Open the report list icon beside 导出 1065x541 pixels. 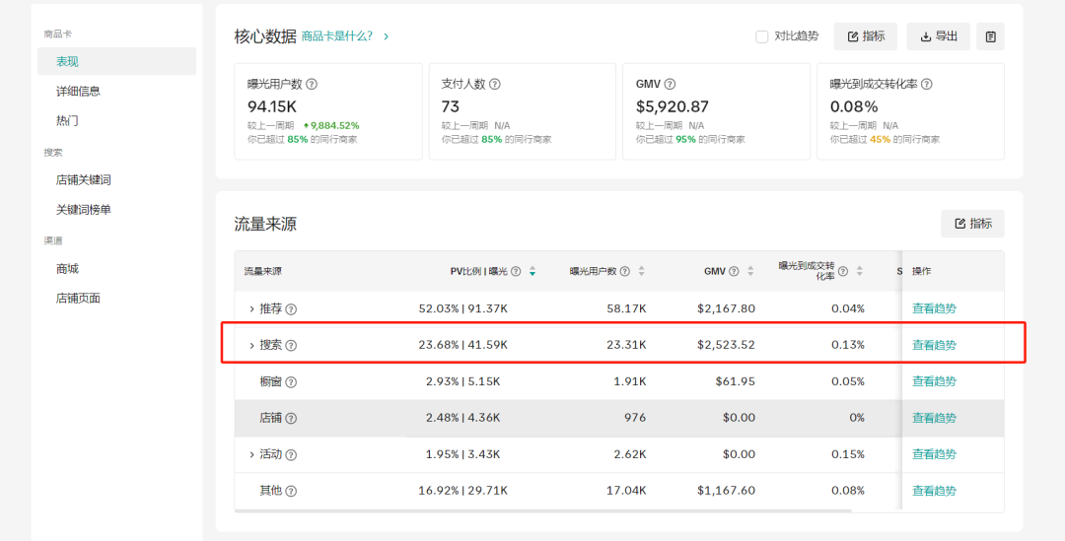click(x=990, y=36)
